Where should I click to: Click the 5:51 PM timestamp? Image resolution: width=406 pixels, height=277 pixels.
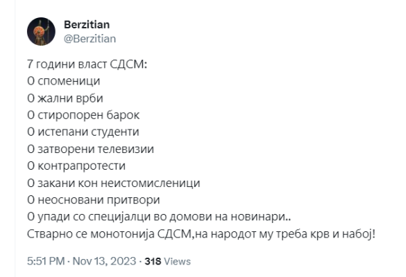coord(46,261)
